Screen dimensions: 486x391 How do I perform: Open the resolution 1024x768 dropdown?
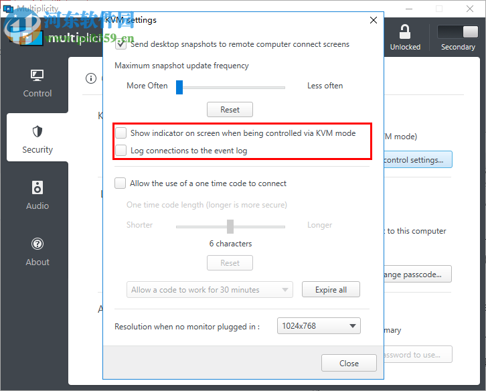tap(319, 326)
